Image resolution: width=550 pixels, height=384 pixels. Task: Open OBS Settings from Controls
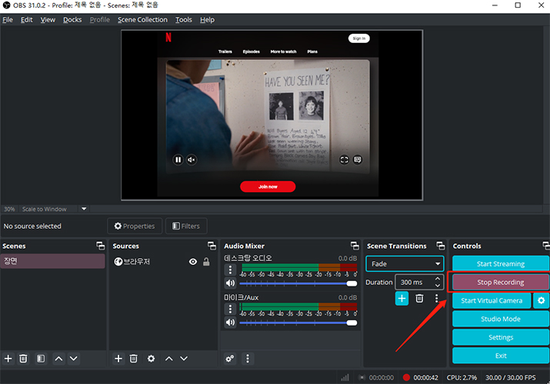pyautogui.click(x=501, y=337)
